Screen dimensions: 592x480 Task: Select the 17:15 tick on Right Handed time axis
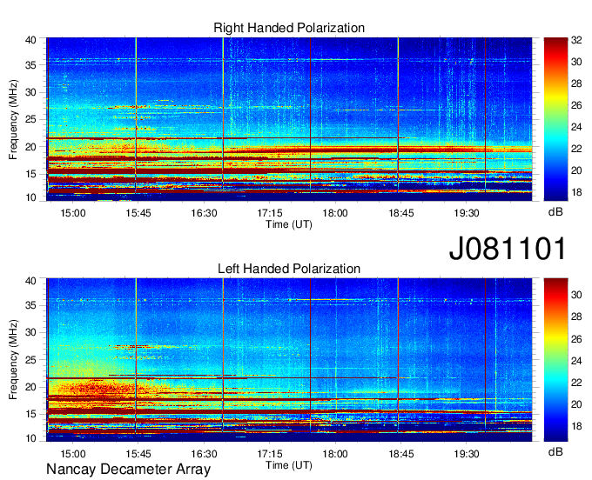(x=270, y=213)
